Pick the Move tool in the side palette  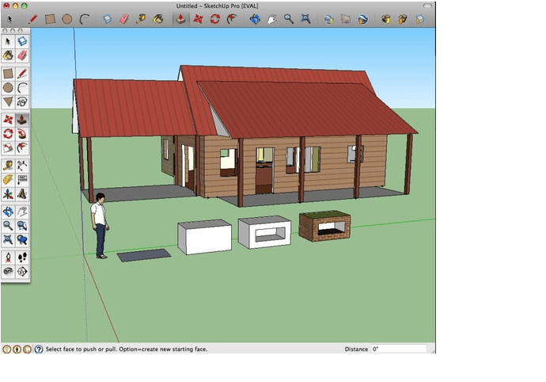[x=8, y=120]
